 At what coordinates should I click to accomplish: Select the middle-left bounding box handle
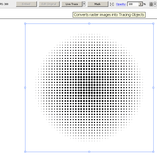[25, 88]
